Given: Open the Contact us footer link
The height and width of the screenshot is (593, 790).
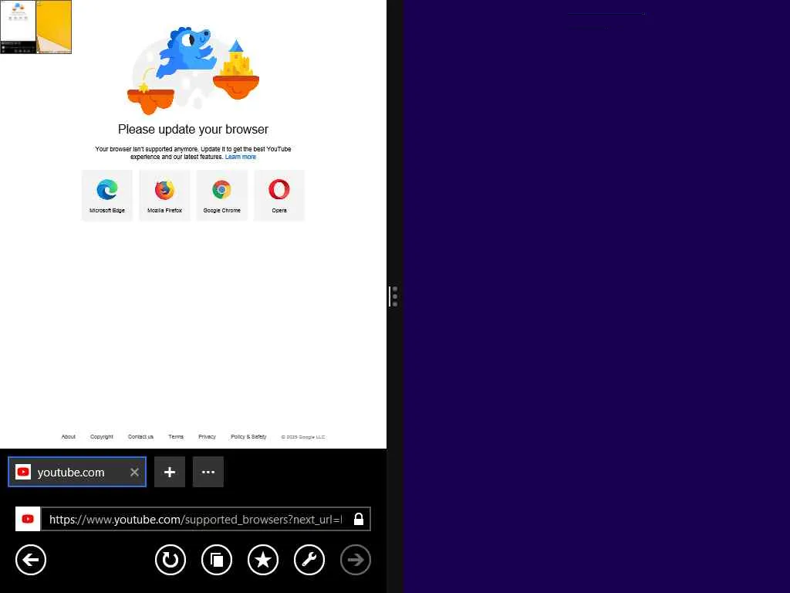Looking at the screenshot, I should tap(140, 437).
